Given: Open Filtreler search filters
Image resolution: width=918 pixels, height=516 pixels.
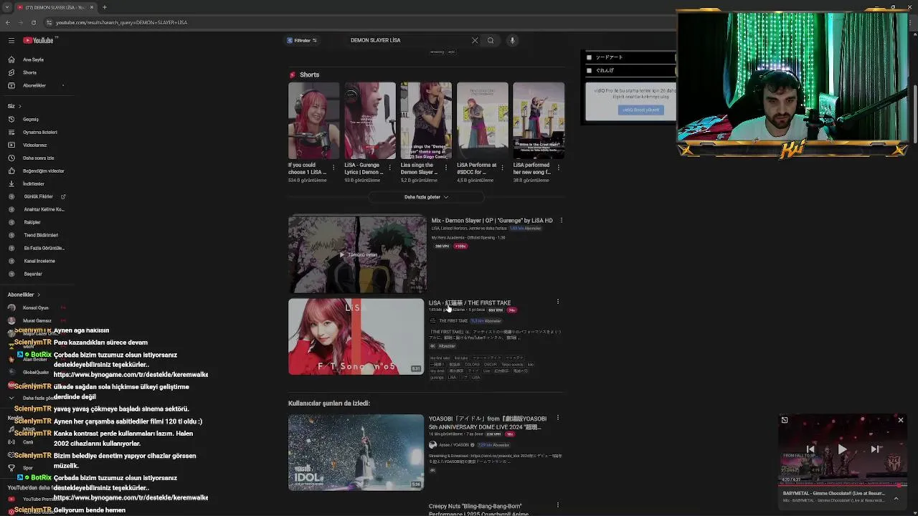Looking at the screenshot, I should (302, 40).
